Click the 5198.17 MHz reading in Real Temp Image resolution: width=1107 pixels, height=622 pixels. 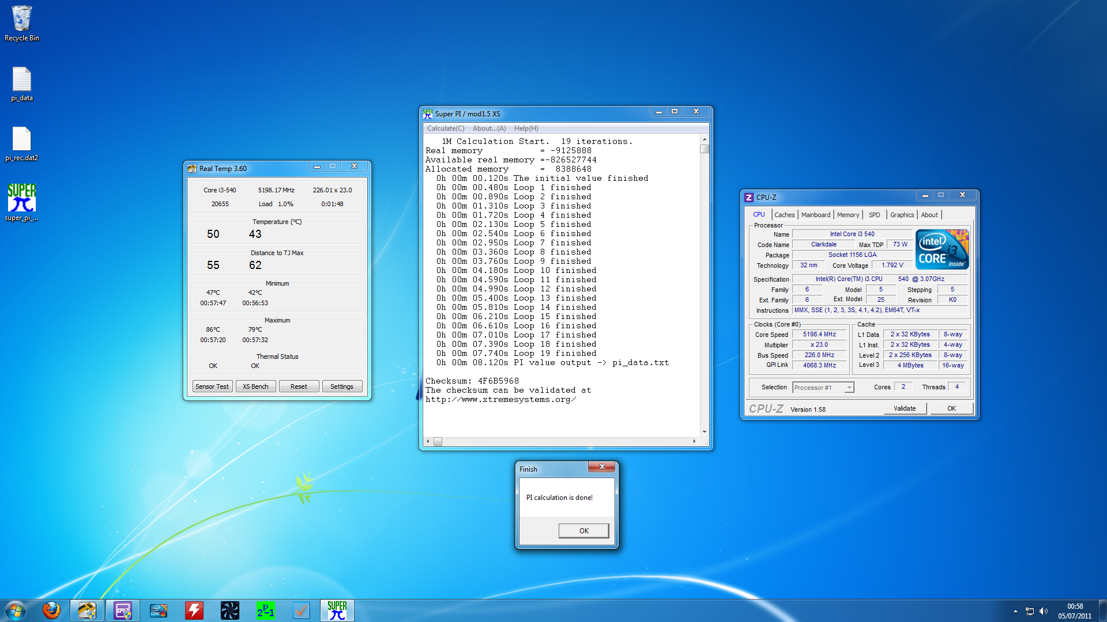click(276, 190)
